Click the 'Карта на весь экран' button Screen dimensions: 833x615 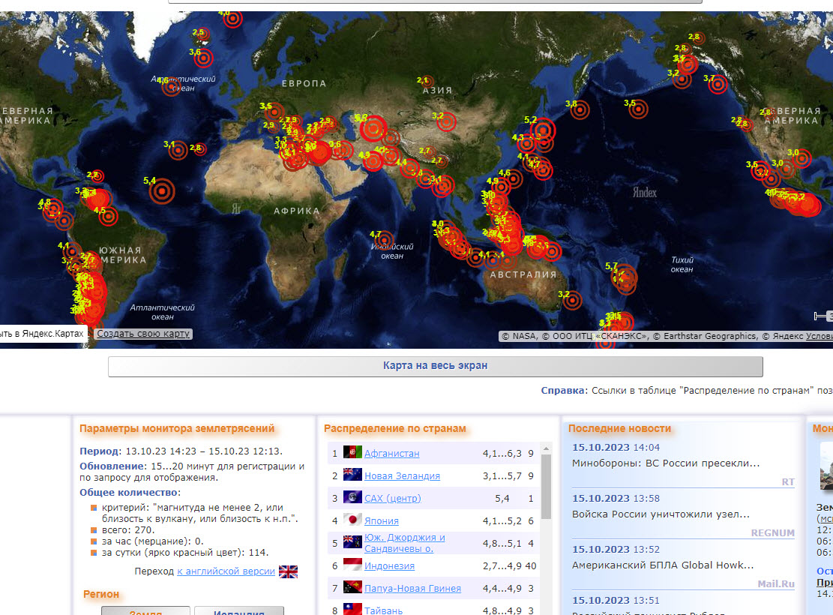(x=435, y=366)
